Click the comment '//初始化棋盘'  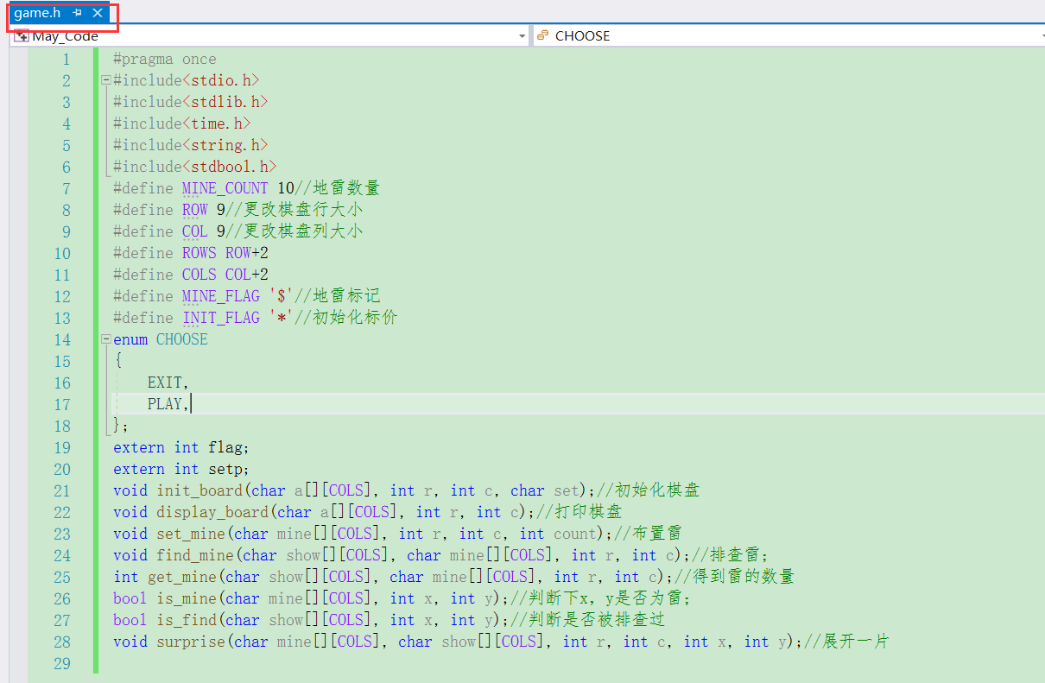click(648, 490)
